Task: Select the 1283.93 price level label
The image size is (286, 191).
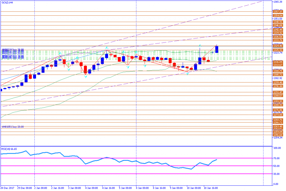Action: coord(278,101)
